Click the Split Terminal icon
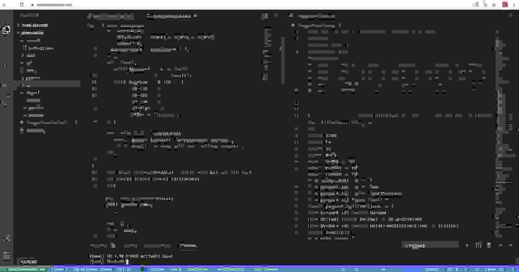 pos(478,246)
